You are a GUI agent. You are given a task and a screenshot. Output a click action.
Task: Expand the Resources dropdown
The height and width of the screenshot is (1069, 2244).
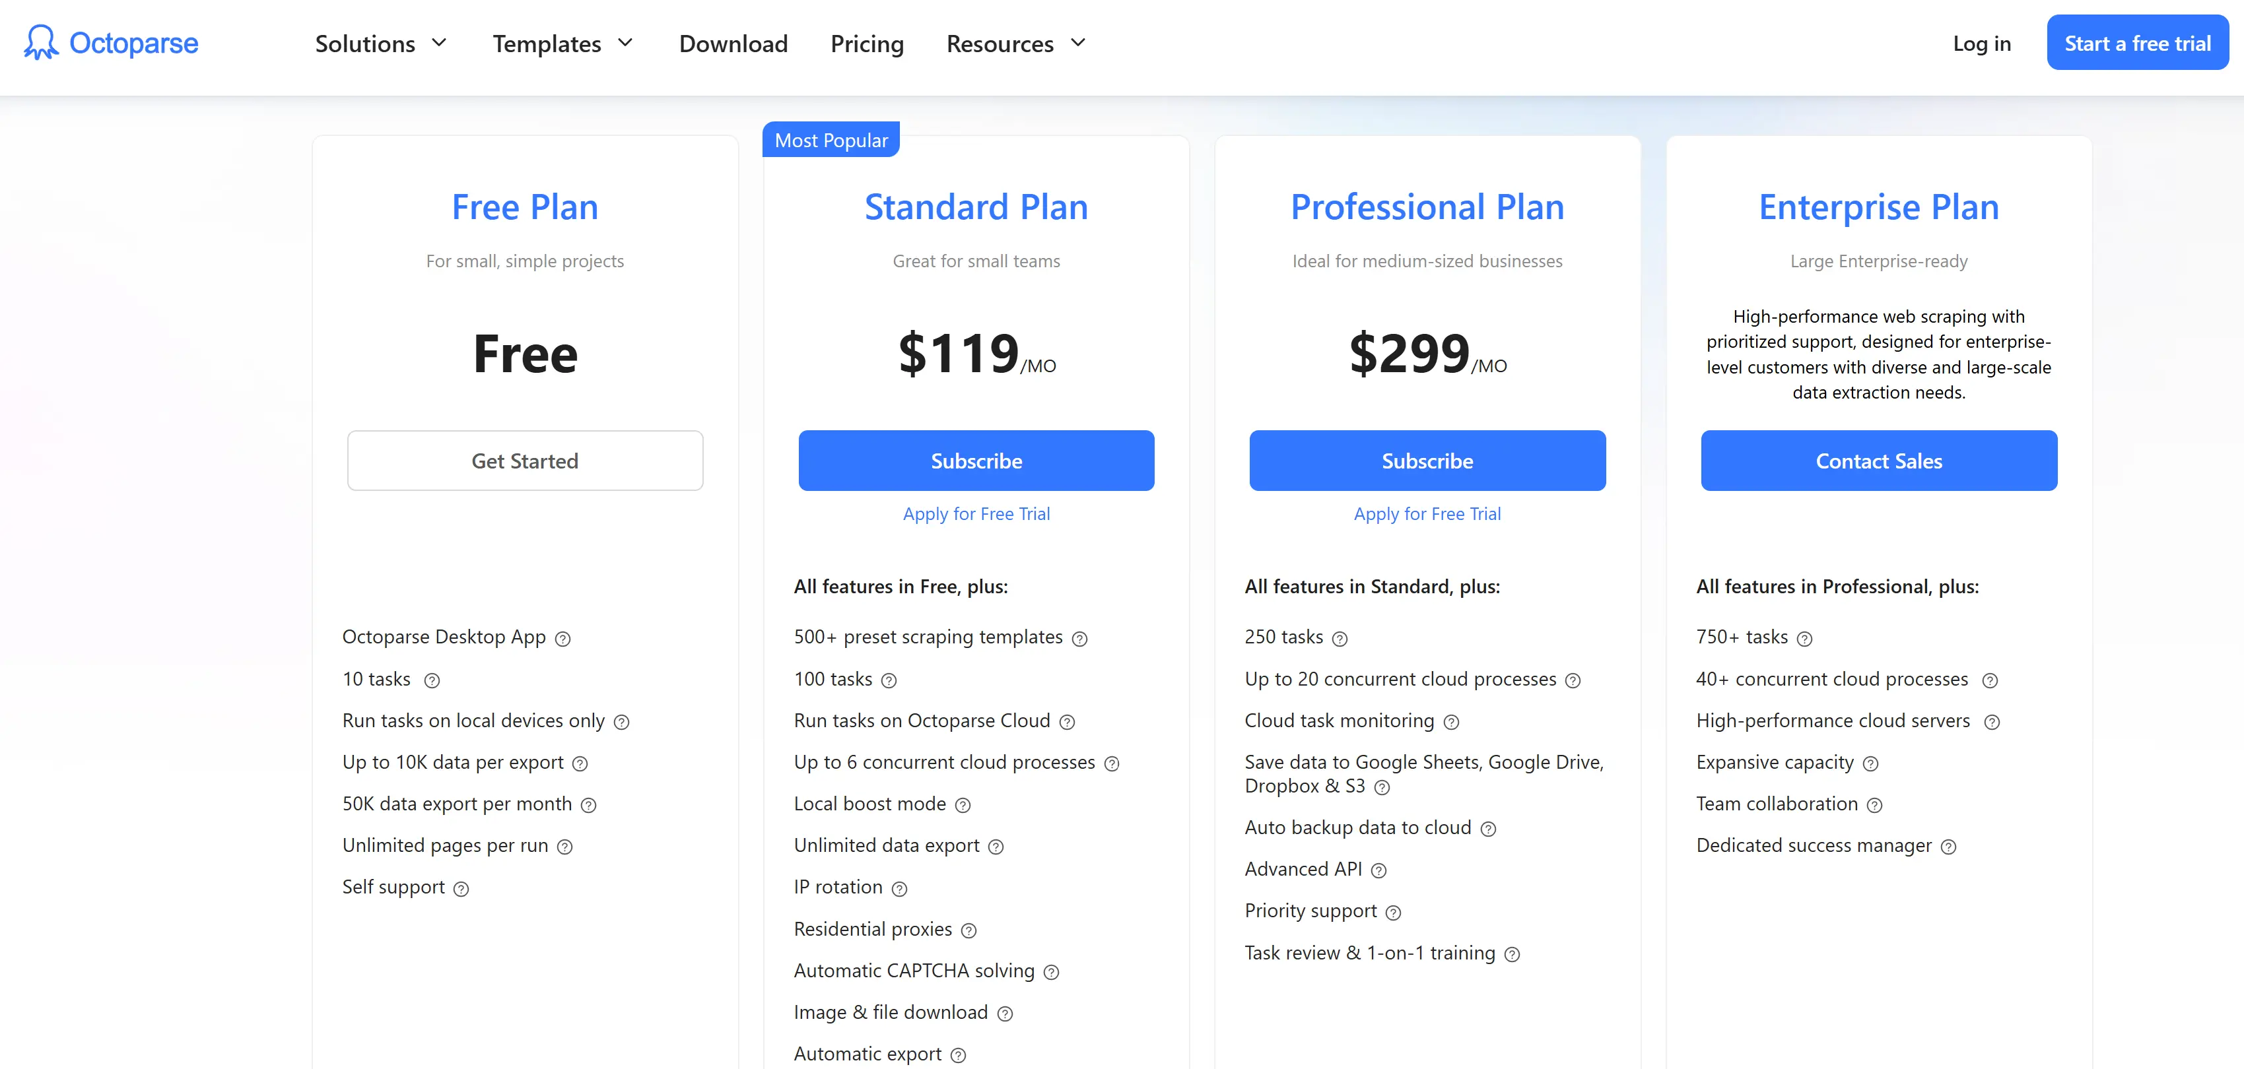point(1015,43)
